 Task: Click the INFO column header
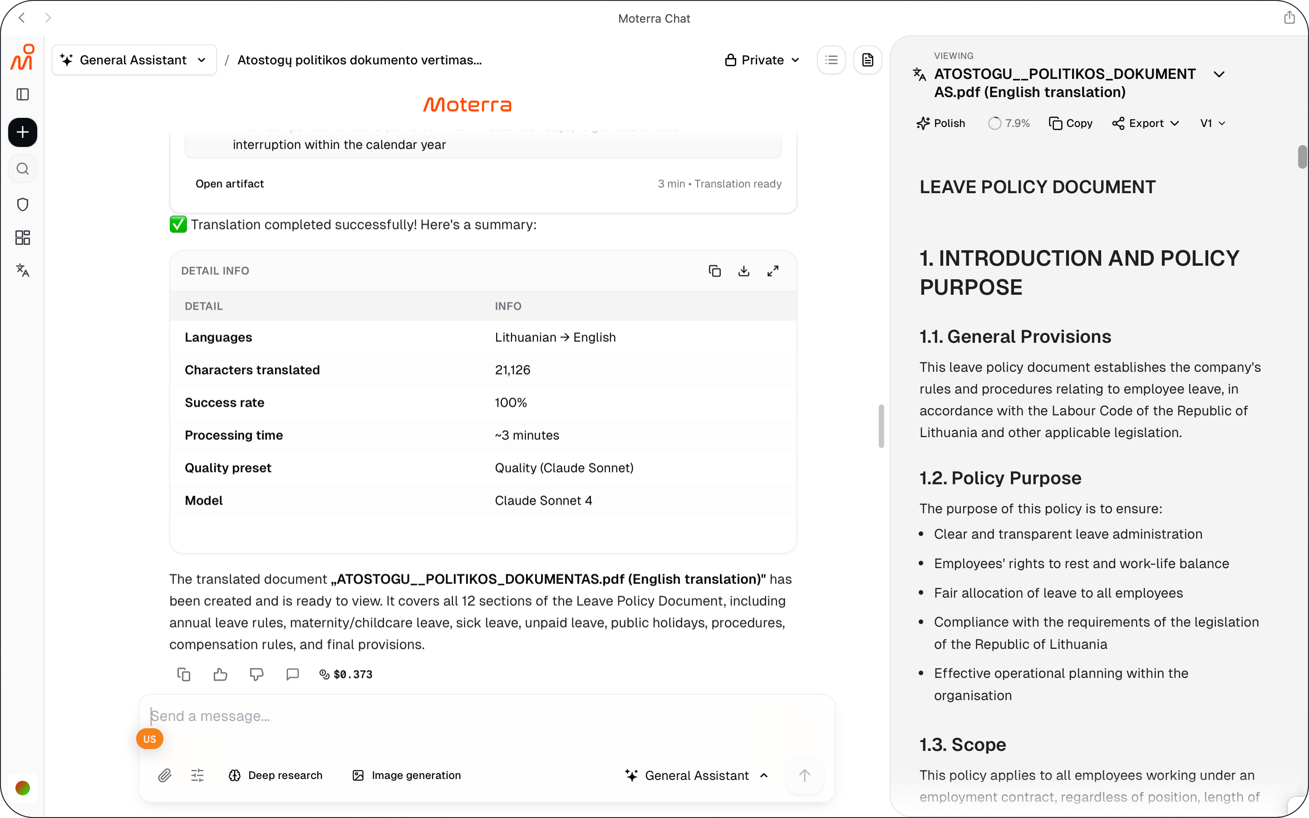point(508,306)
